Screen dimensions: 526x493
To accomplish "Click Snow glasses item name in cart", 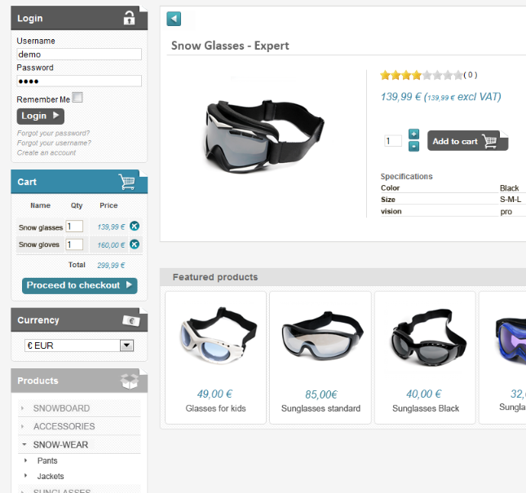I will pyautogui.click(x=41, y=227).
